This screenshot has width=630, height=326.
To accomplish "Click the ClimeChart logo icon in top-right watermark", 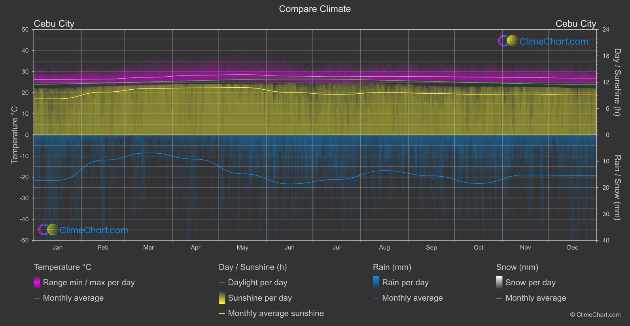I will (508, 41).
